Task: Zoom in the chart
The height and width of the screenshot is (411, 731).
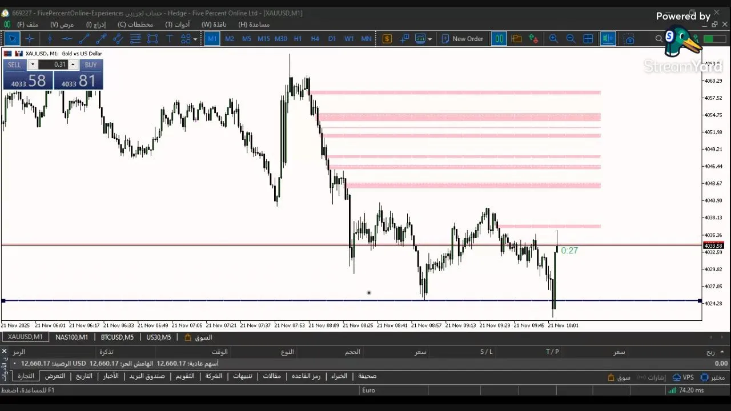Action: tap(553, 39)
